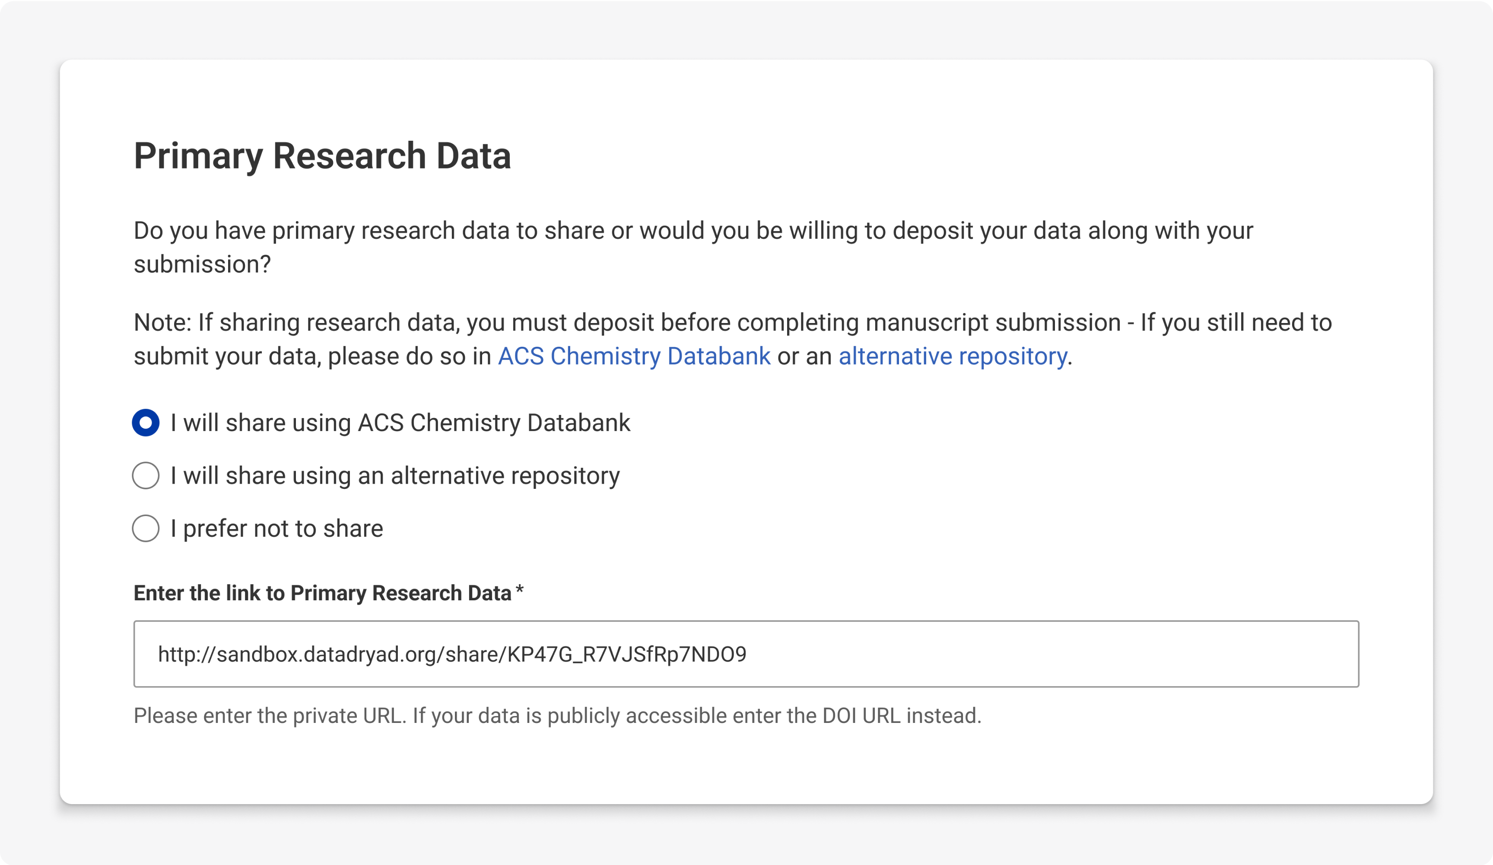The image size is (1493, 865).
Task: Click the required asterisk beside the field label
Action: pos(519,590)
